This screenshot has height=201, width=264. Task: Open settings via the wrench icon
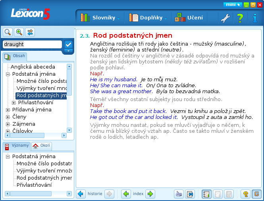pyautogui.click(x=225, y=18)
